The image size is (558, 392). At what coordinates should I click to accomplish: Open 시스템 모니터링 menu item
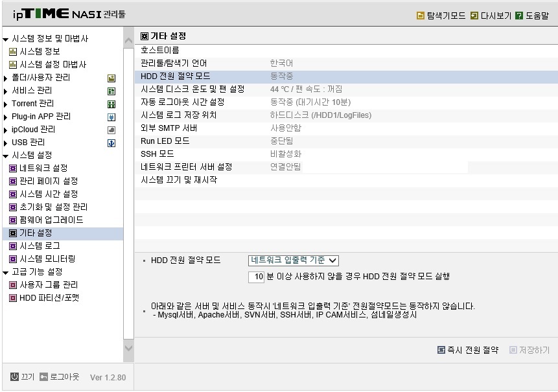[x=47, y=259]
